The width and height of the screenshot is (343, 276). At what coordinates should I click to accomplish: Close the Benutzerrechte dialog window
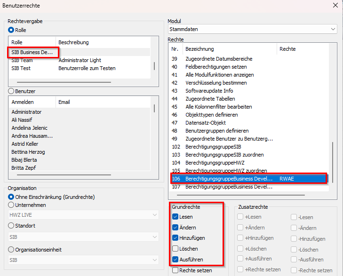(x=335, y=6)
